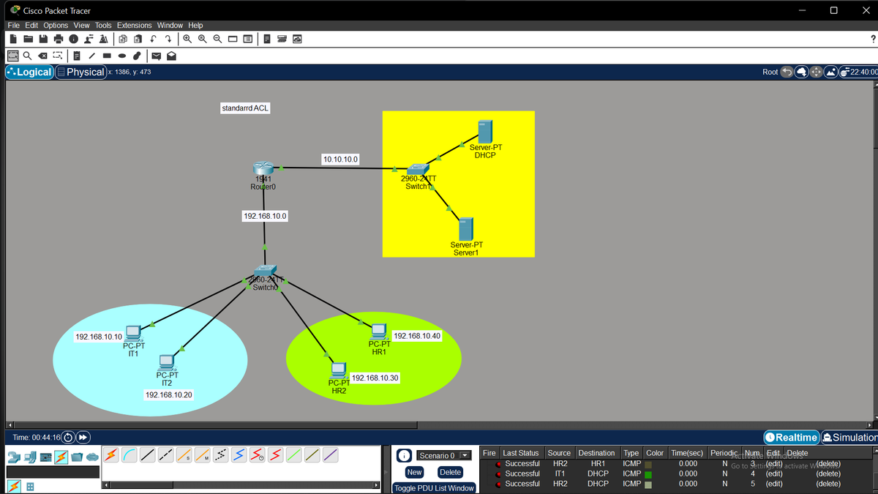878x494 pixels.
Task: Open the Tools menu
Action: pos(103,25)
